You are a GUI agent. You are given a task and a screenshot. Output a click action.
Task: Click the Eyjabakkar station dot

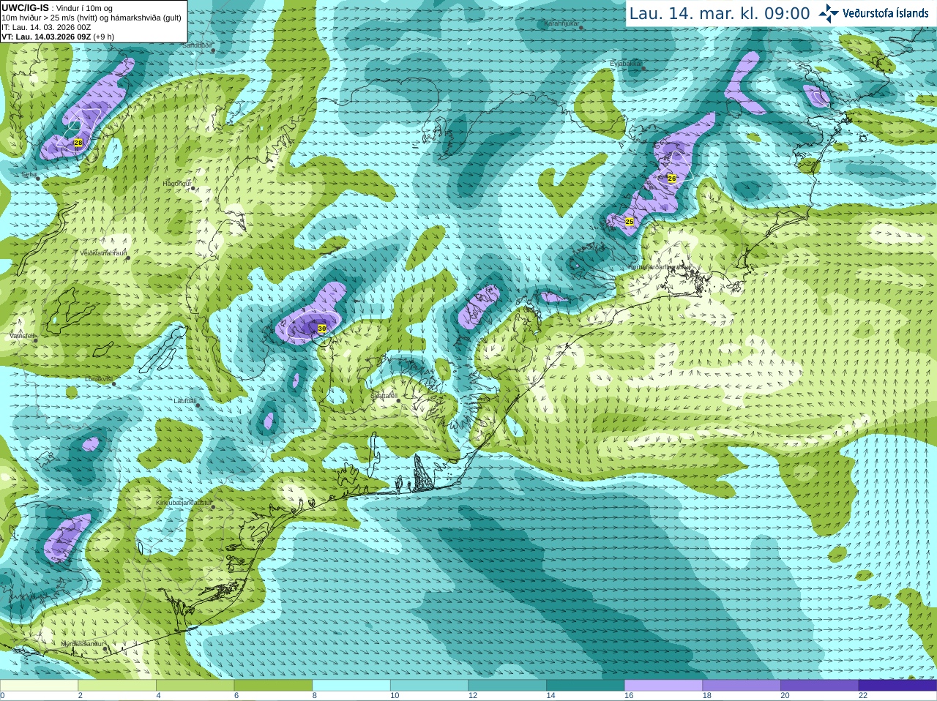pos(644,68)
